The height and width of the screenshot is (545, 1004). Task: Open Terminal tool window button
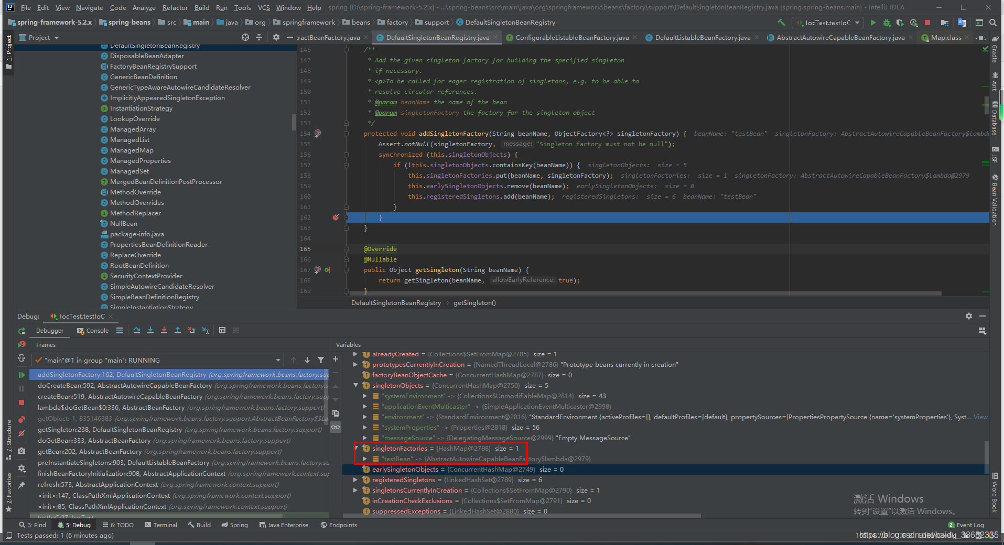tap(161, 525)
